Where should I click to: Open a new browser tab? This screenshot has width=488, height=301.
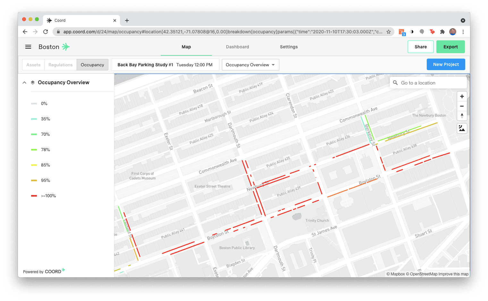127,20
